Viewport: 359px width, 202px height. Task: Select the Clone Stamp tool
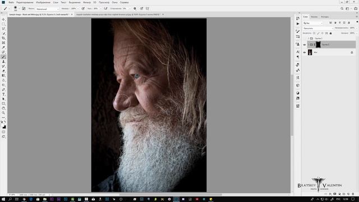pos(3,62)
